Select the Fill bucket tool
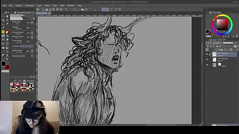Screen dimensions: 239x134 click(3, 48)
